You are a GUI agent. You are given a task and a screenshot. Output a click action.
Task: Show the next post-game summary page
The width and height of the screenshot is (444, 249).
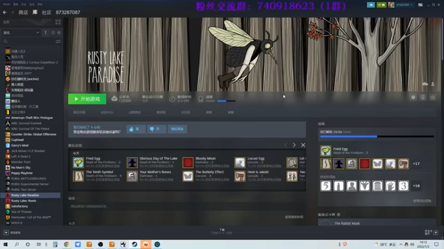click(294, 145)
